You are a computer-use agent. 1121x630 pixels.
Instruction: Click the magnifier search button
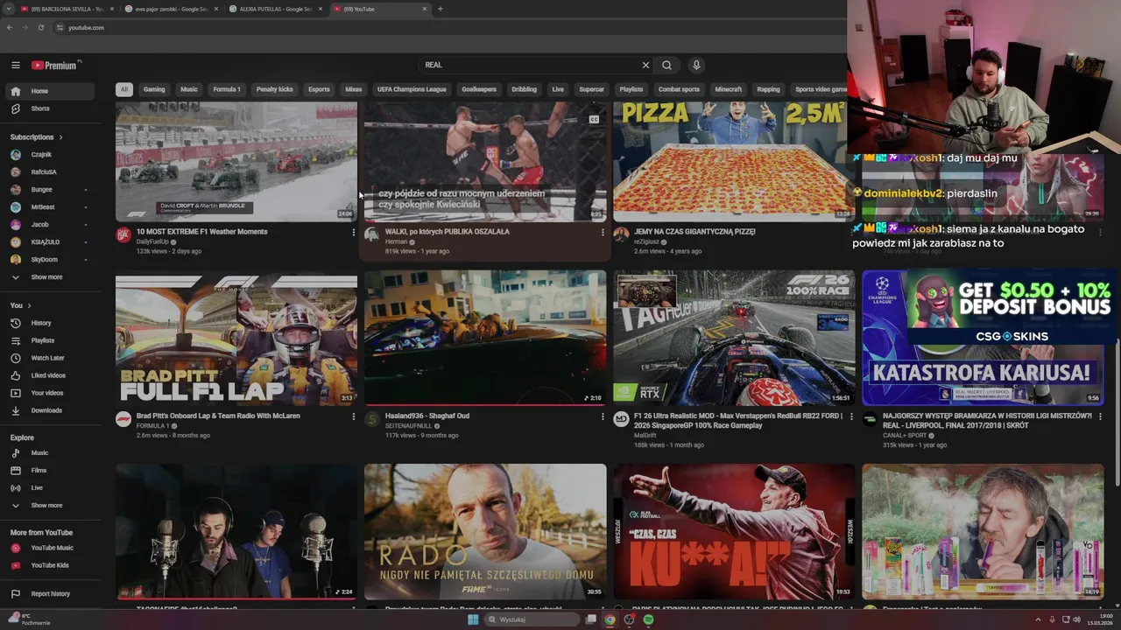tap(667, 65)
